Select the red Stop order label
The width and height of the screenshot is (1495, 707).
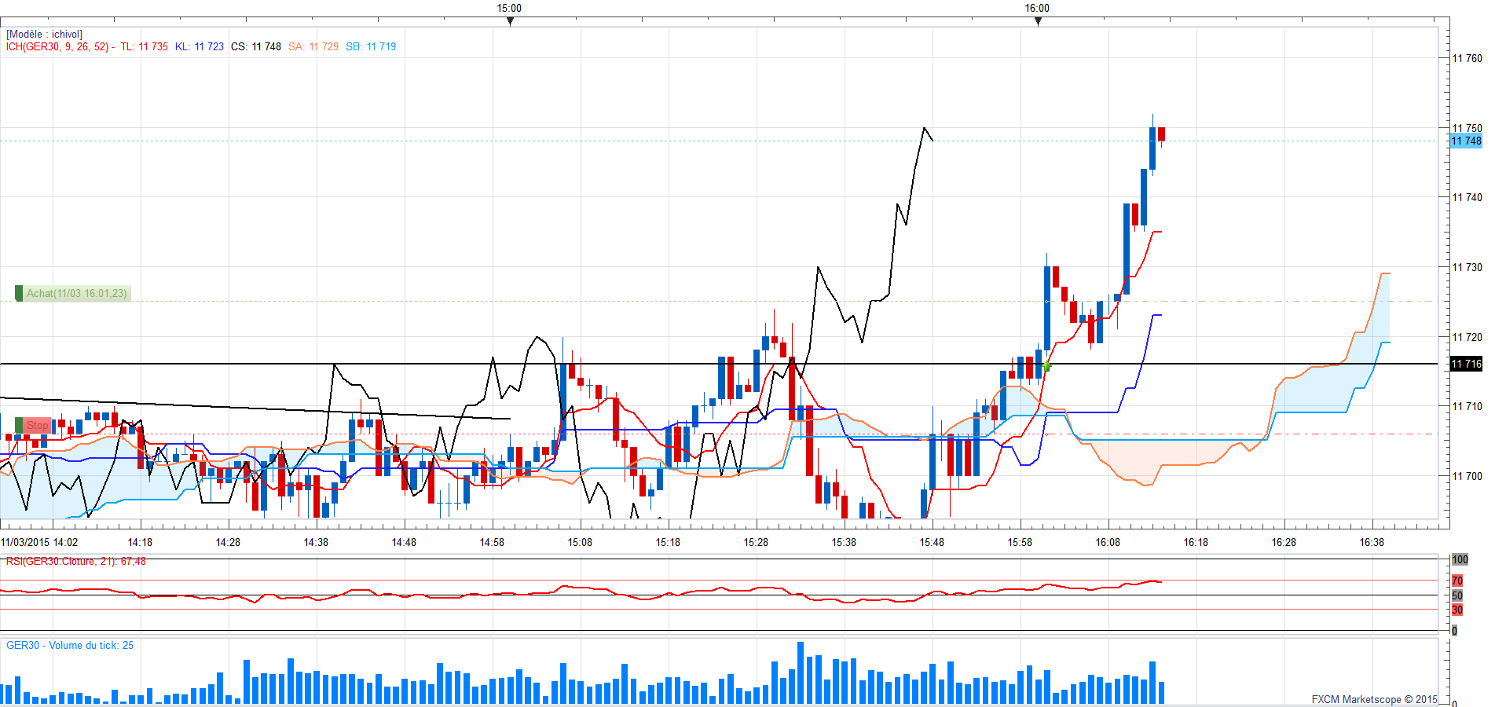click(33, 425)
